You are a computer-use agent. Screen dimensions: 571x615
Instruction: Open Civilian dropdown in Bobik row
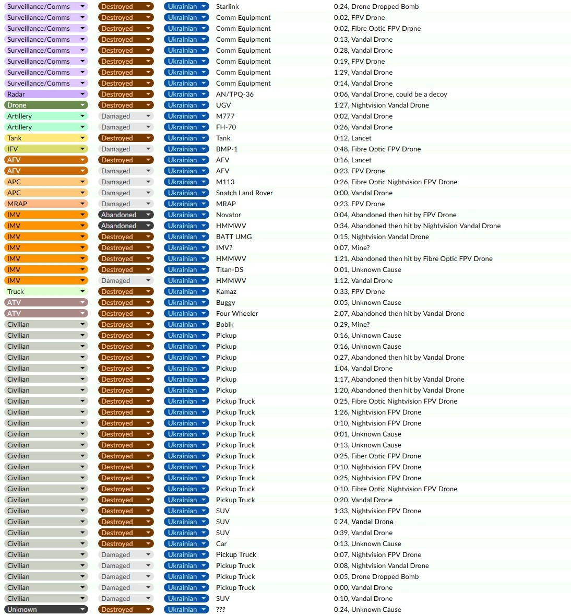click(x=46, y=325)
